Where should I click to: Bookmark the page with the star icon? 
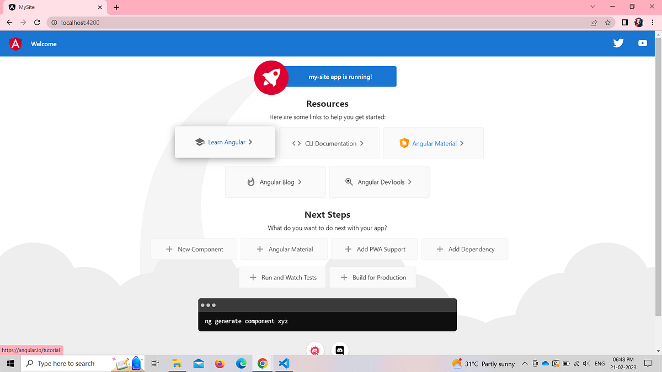tap(607, 23)
